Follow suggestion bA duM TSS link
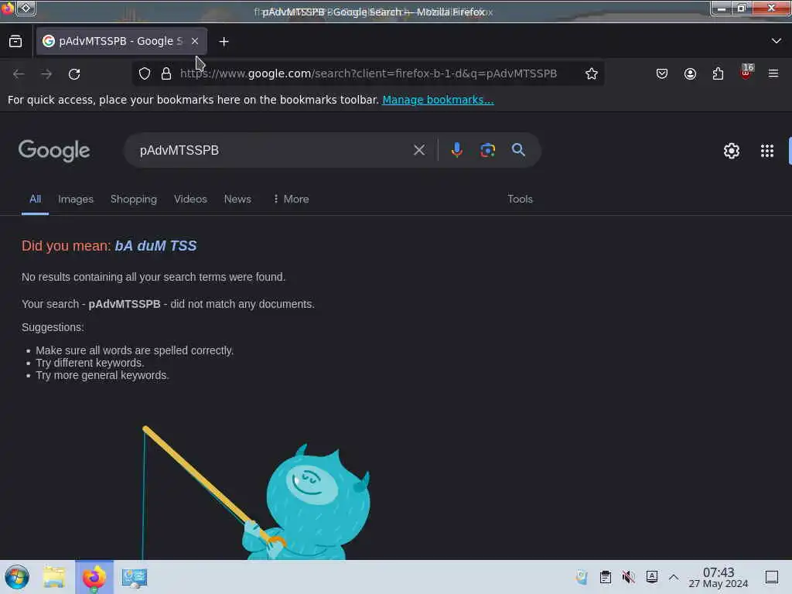Screen dimensions: 792x594 [155, 246]
